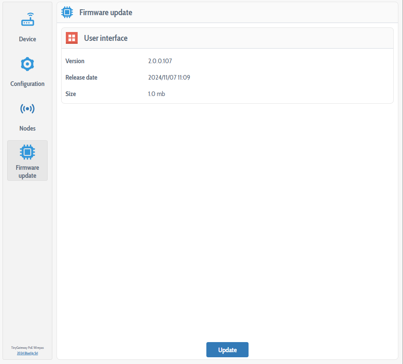Select the Nodes label in the sidebar
The image size is (403, 364).
tap(27, 128)
